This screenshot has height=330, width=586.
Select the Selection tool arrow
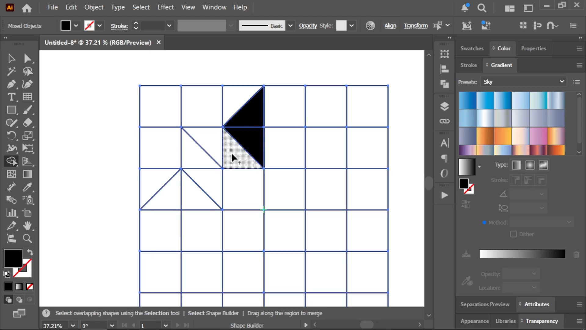click(11, 58)
